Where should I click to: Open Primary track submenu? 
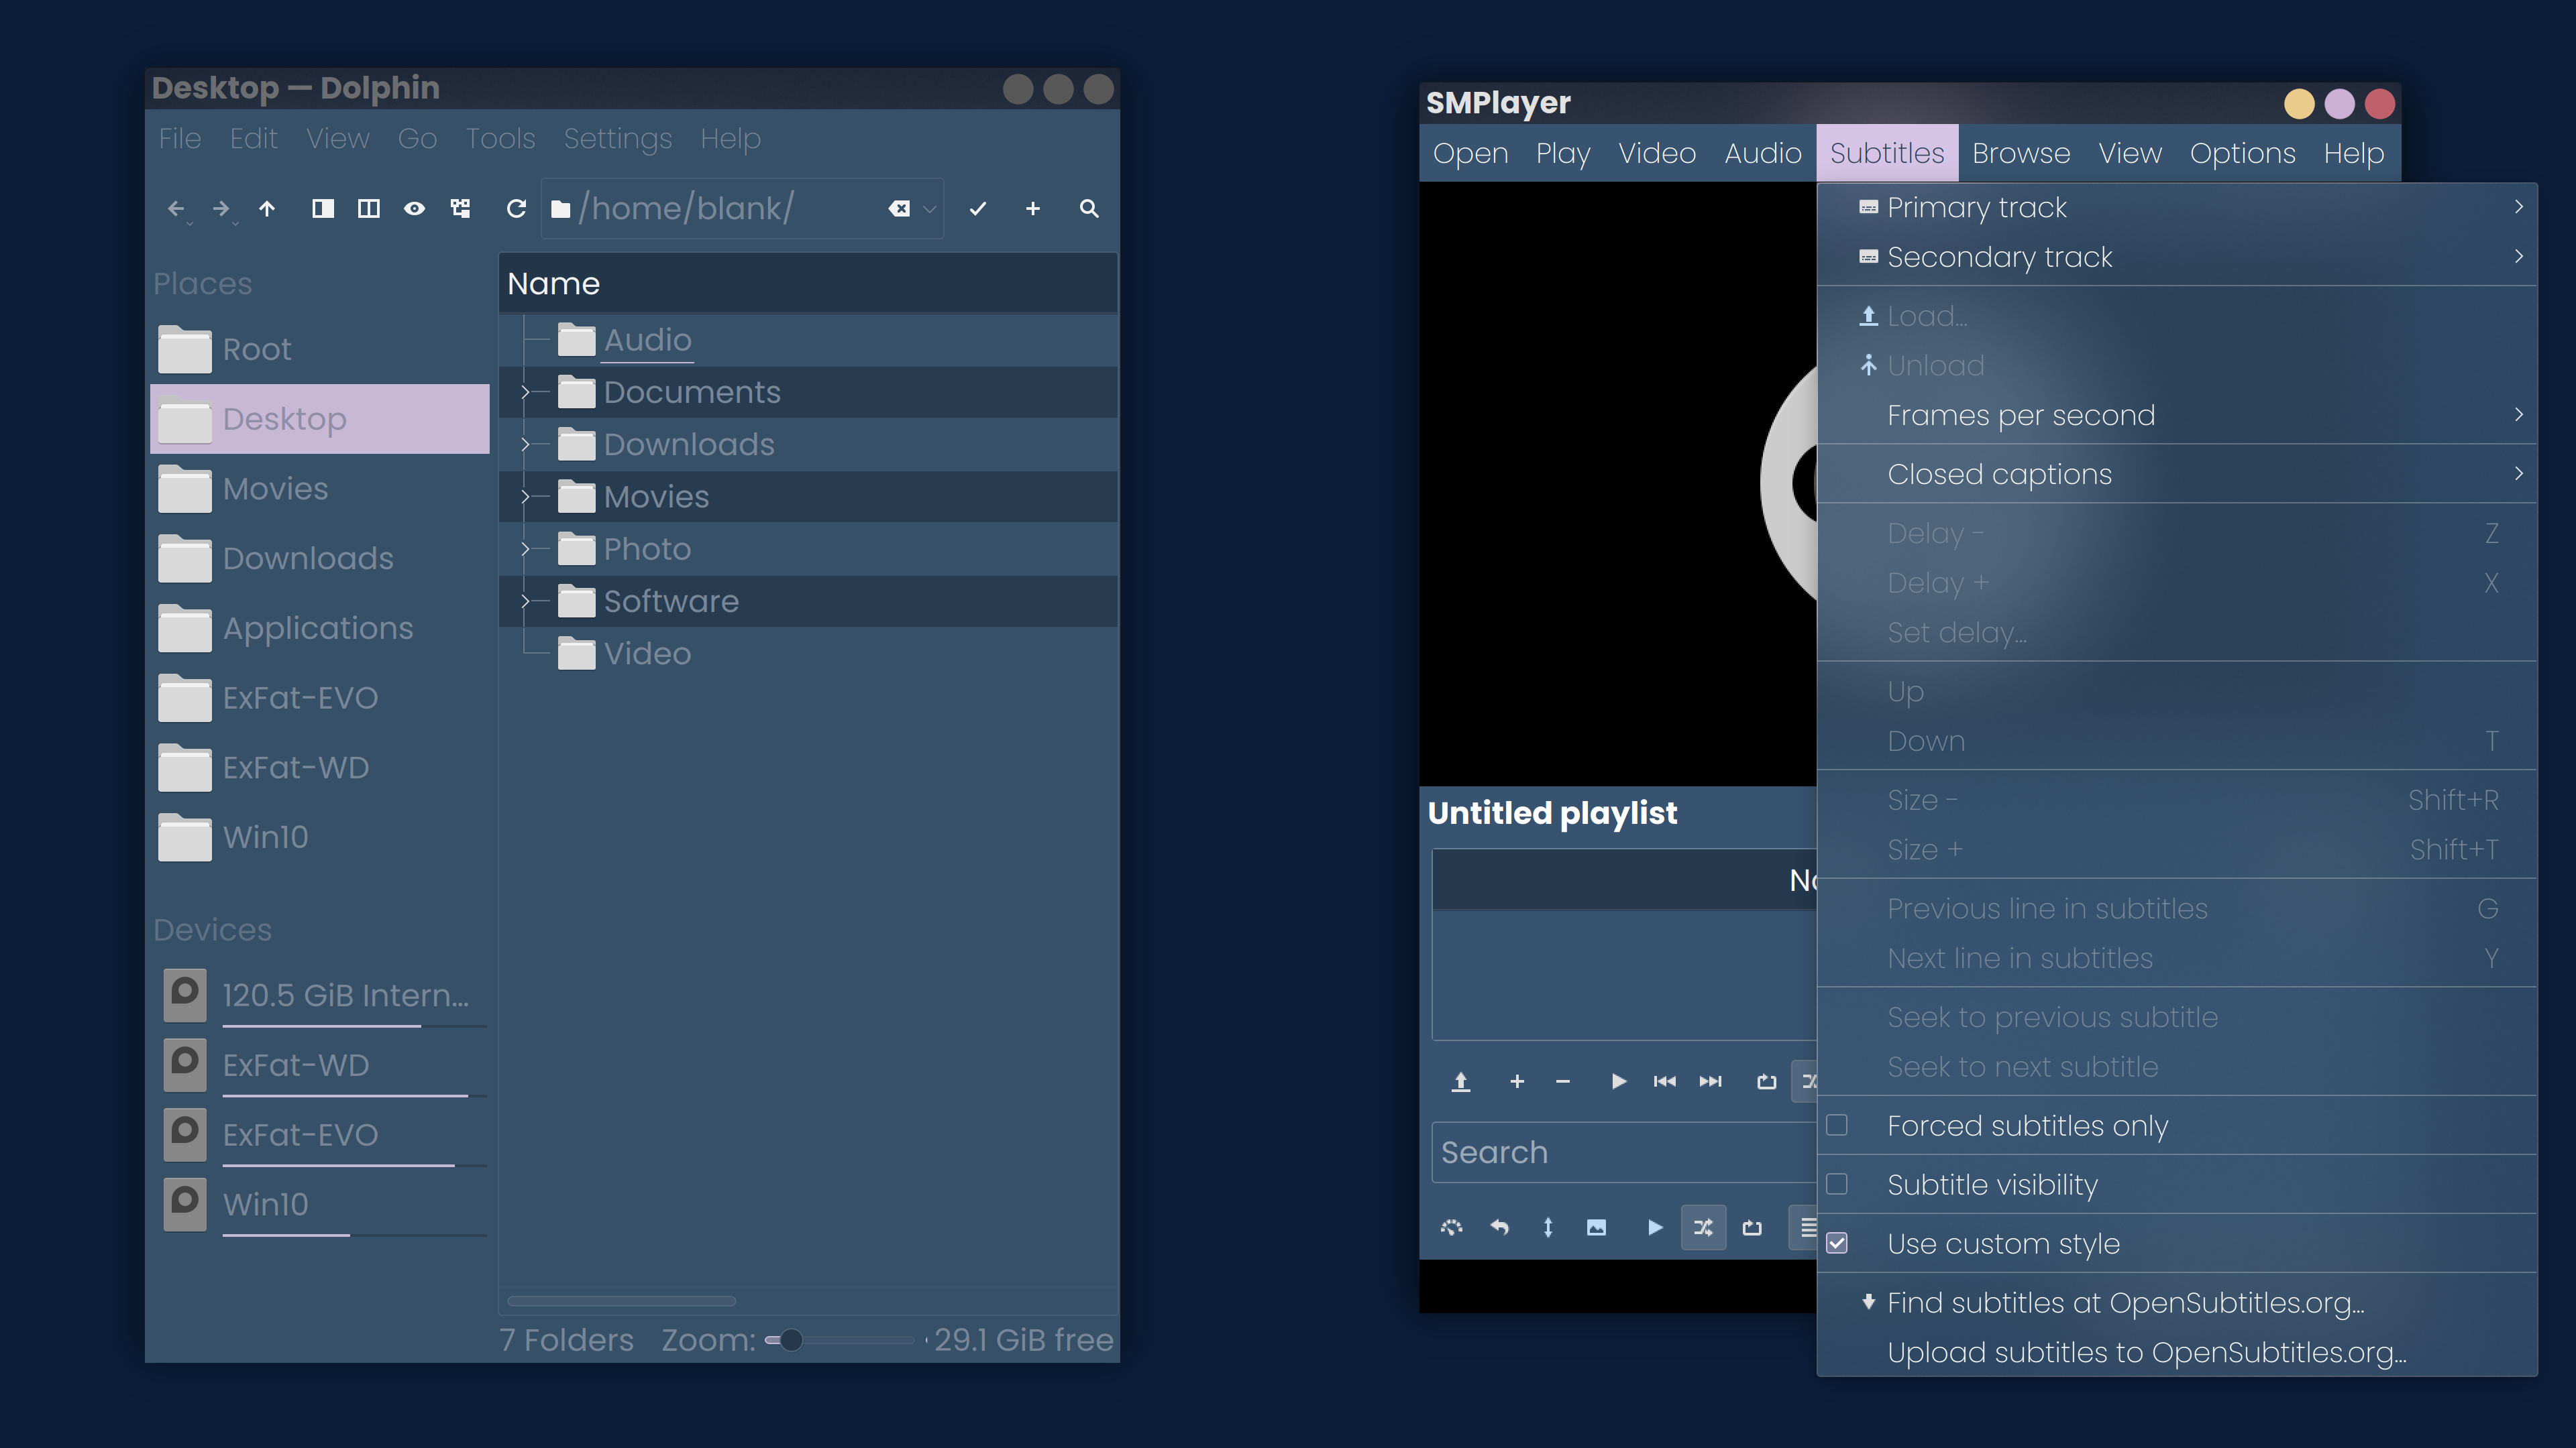click(x=2177, y=207)
